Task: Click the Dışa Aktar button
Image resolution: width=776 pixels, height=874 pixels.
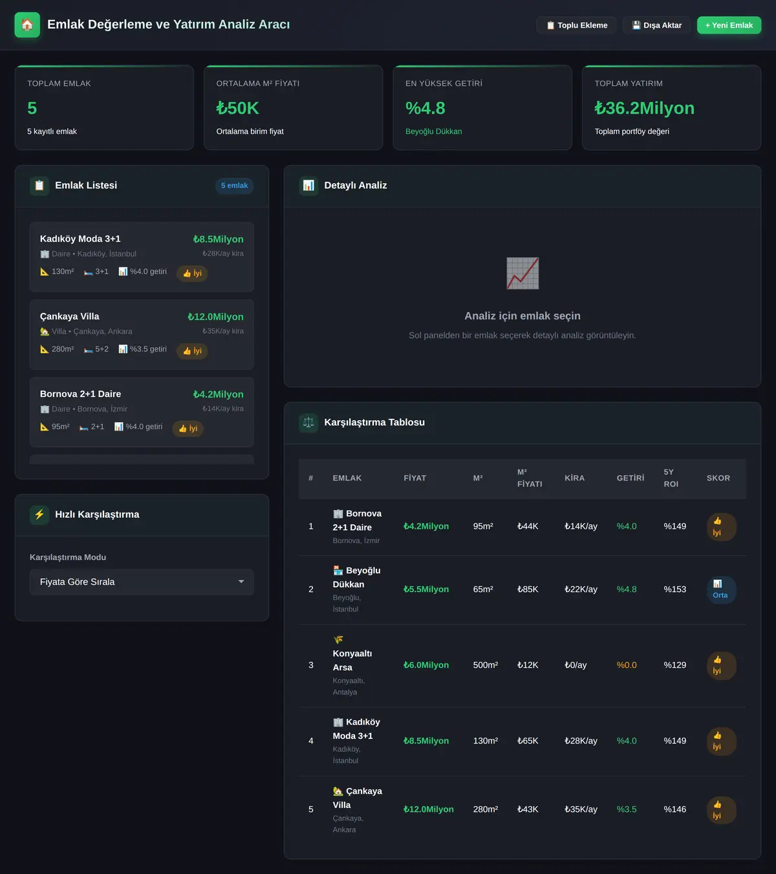Action: [656, 25]
